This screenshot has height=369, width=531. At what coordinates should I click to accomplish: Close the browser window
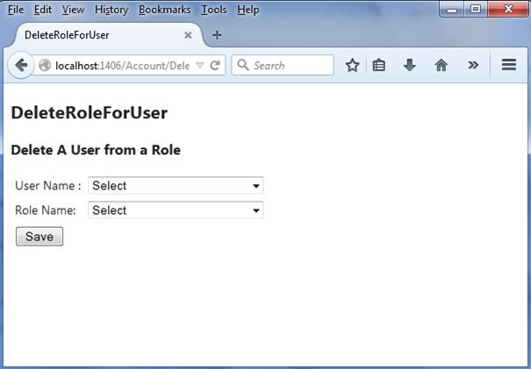pos(508,9)
